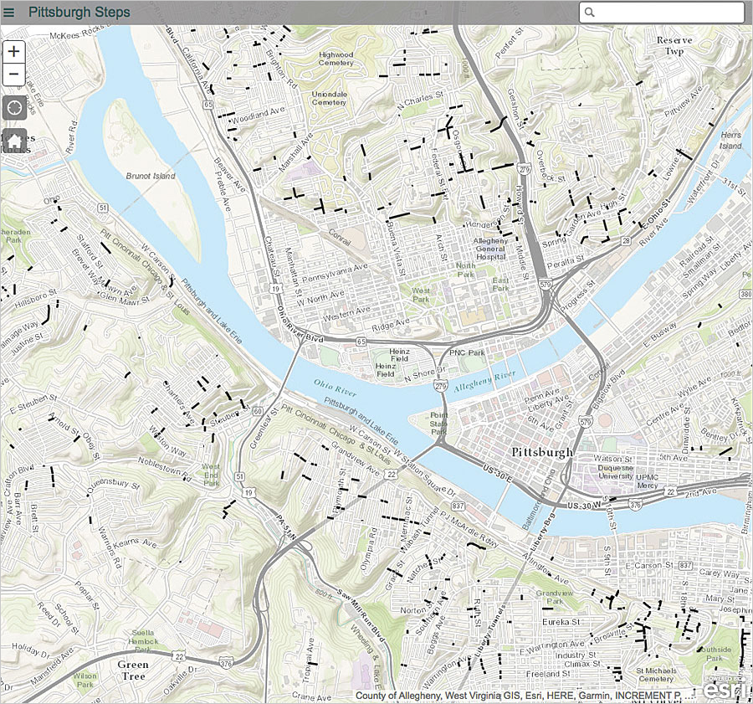
Task: Click the Saw Mill Run Blvd label
Action: coord(360,614)
